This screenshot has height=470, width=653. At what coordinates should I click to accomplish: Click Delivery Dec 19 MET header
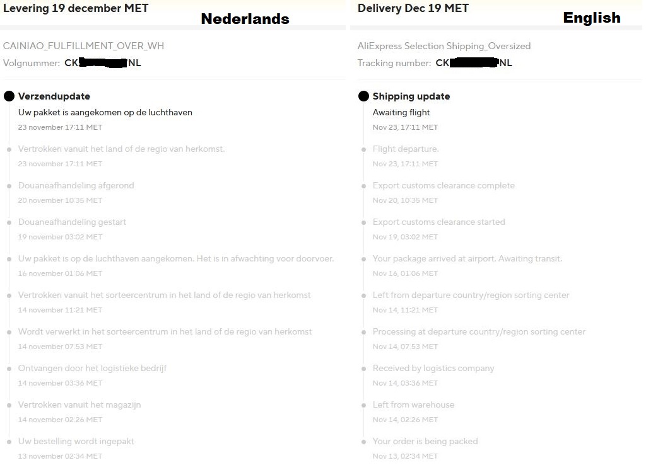tap(413, 8)
